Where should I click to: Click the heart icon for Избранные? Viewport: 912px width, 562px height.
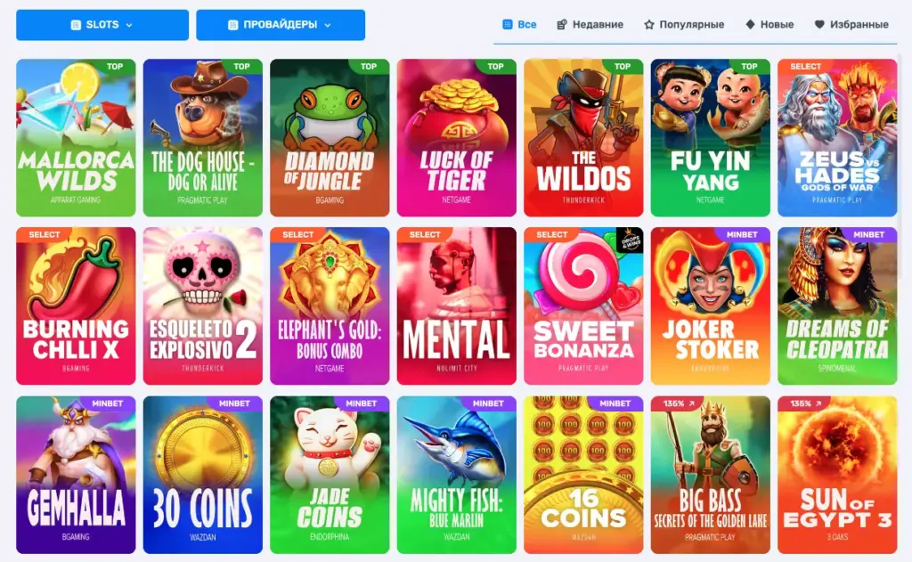819,24
